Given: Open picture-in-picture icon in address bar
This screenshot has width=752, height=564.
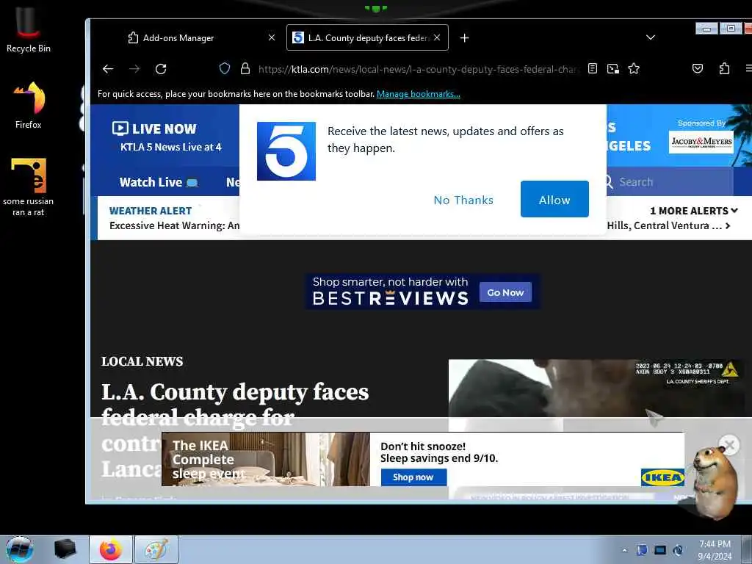Looking at the screenshot, I should point(613,68).
